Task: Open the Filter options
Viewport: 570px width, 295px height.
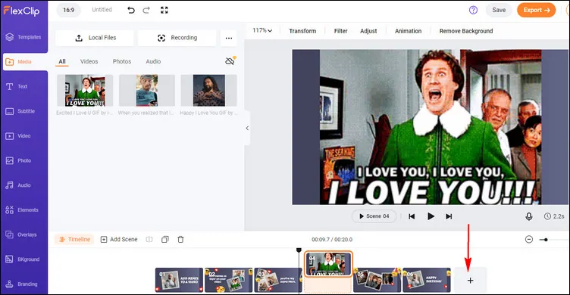Action: click(340, 31)
